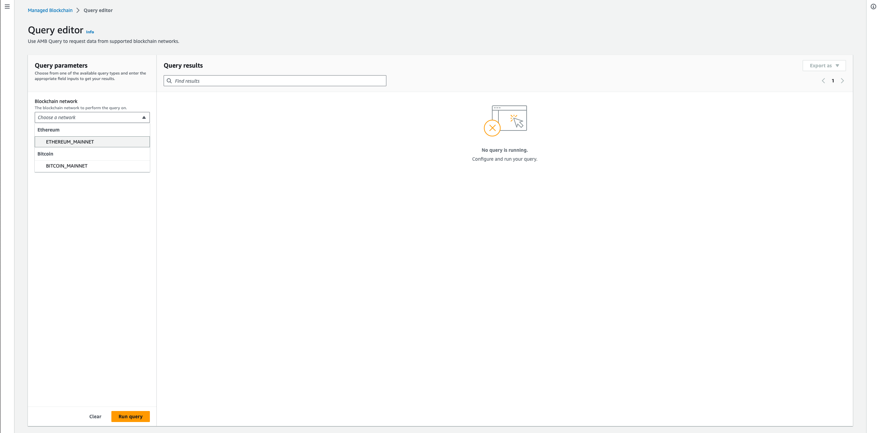The image size is (880, 433).
Task: Click the Choose a network select box
Action: tap(88, 117)
